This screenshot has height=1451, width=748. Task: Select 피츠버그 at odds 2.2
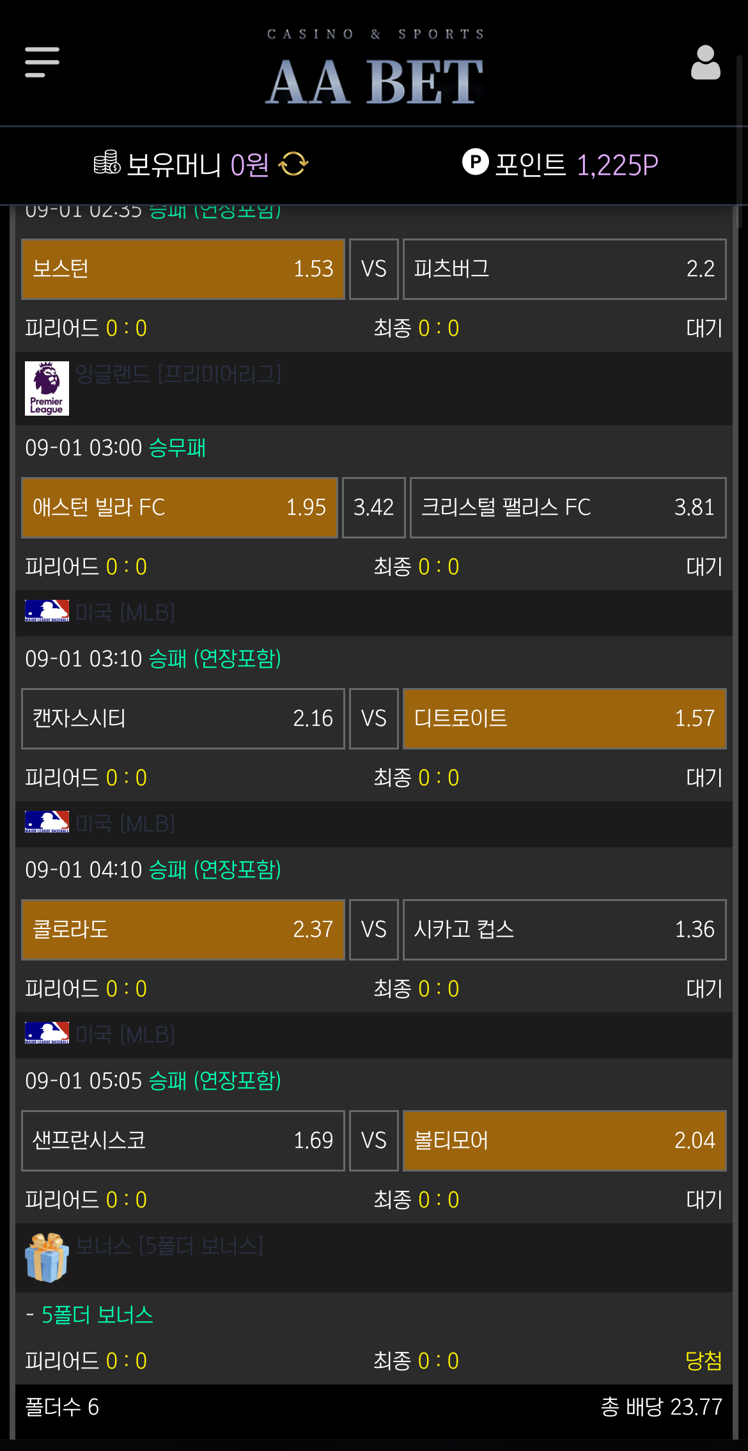point(565,269)
